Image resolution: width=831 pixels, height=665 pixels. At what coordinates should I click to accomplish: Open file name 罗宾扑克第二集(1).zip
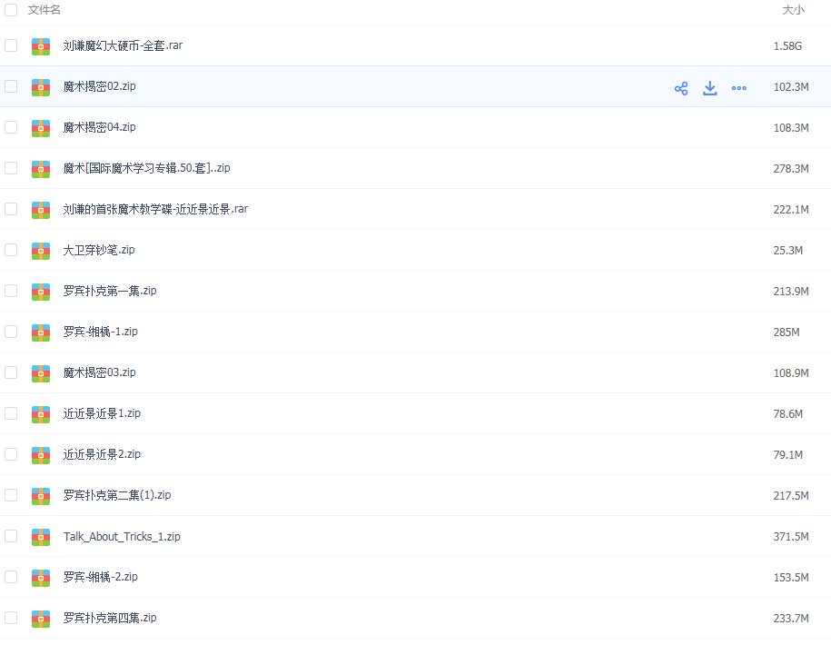click(x=117, y=495)
